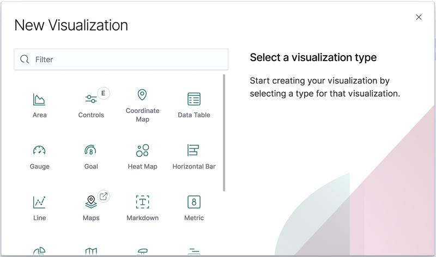Click the "Coordinate Map" label text
This screenshot has width=436, height=257.
click(142, 115)
